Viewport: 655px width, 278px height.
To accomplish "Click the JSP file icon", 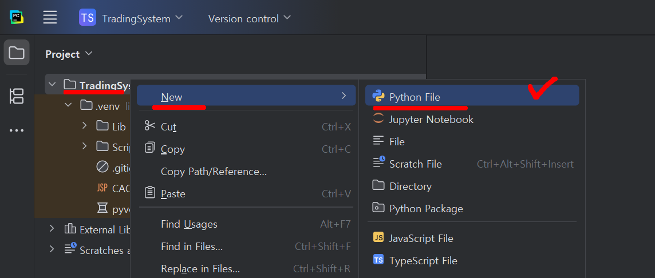I will pos(102,188).
